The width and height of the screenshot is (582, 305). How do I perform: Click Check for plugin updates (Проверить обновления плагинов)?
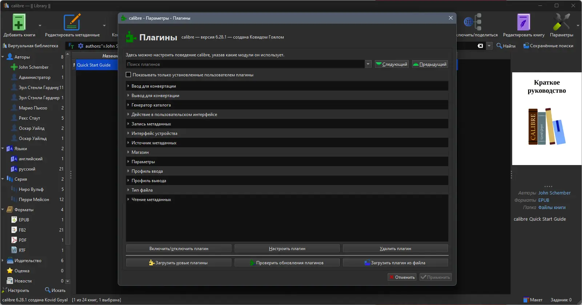[x=287, y=262]
